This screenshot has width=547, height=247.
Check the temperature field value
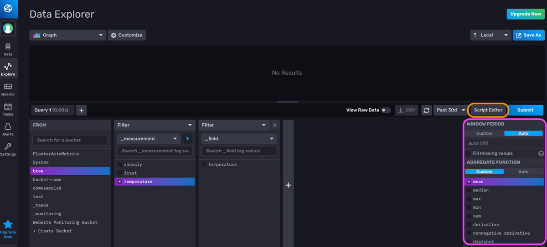coord(204,165)
